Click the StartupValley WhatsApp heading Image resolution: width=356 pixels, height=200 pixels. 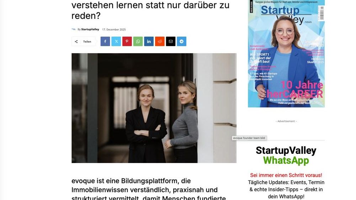pos(286,155)
